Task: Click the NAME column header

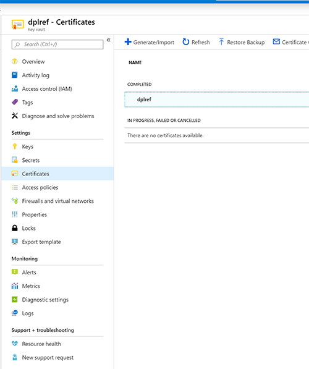Action: pyautogui.click(x=135, y=62)
